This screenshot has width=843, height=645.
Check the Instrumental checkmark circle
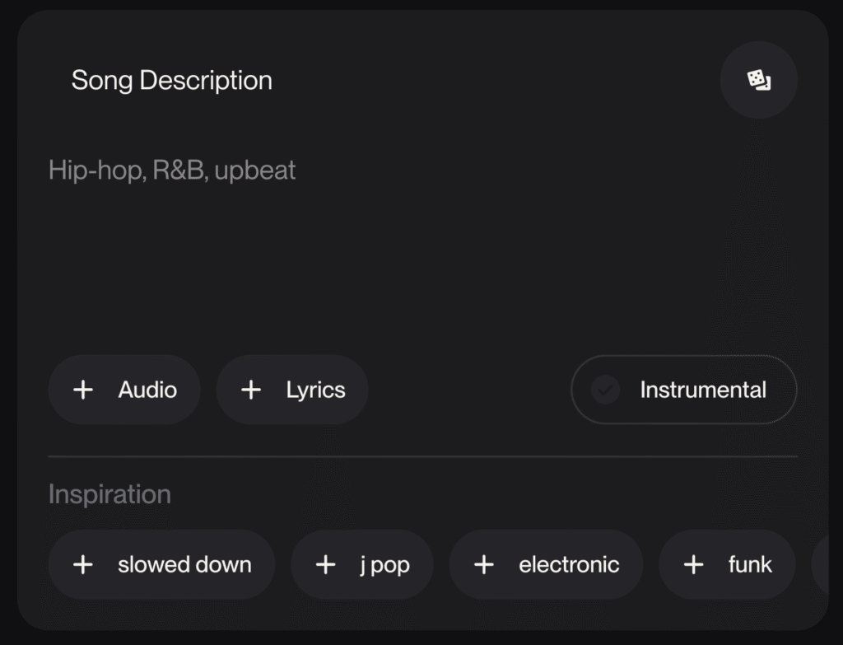(605, 390)
